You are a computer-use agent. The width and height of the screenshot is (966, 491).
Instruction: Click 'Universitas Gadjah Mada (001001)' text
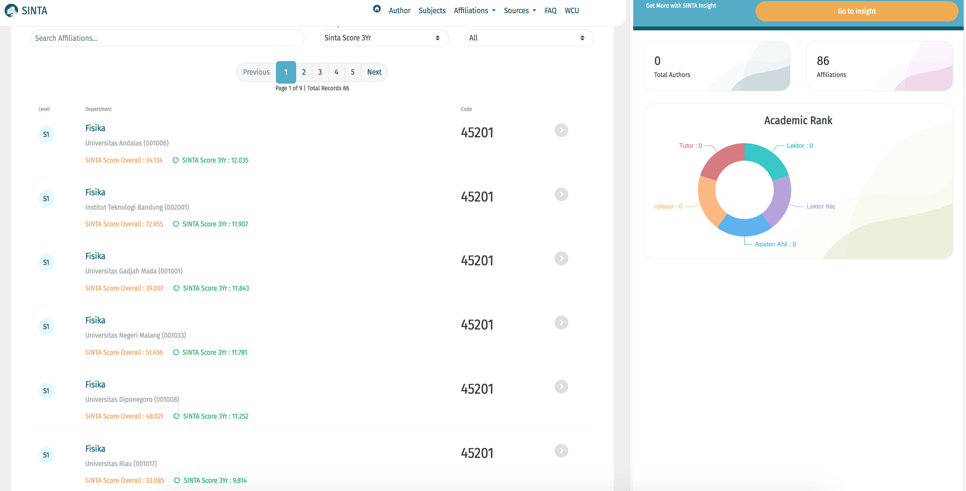(x=134, y=271)
